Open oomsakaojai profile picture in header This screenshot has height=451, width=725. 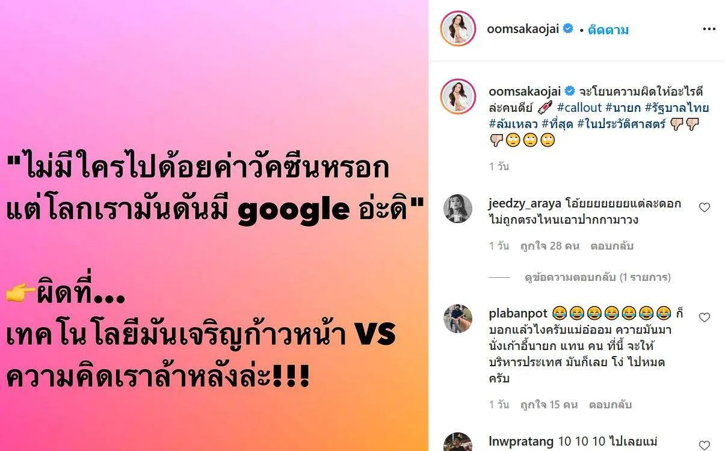[x=458, y=28]
